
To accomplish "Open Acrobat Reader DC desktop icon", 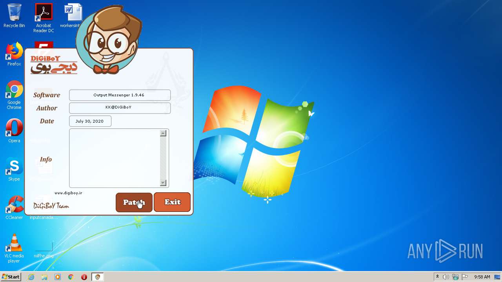I will 44,18.
